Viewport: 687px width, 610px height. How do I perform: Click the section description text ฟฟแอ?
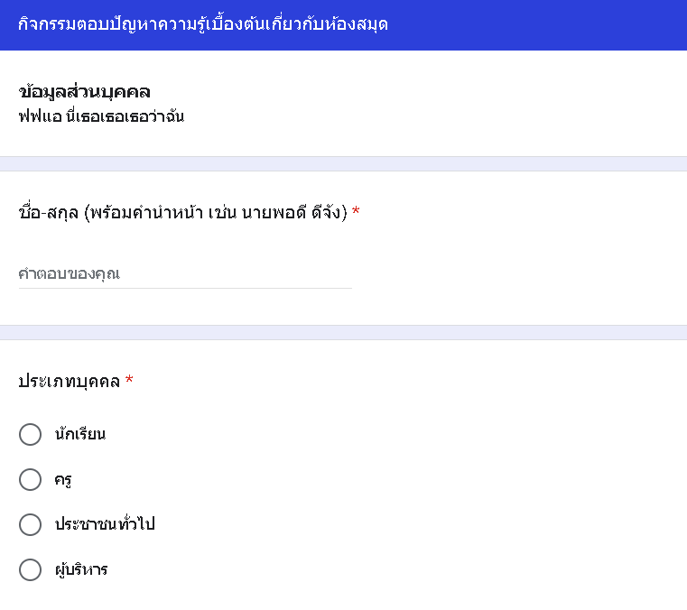(x=101, y=116)
